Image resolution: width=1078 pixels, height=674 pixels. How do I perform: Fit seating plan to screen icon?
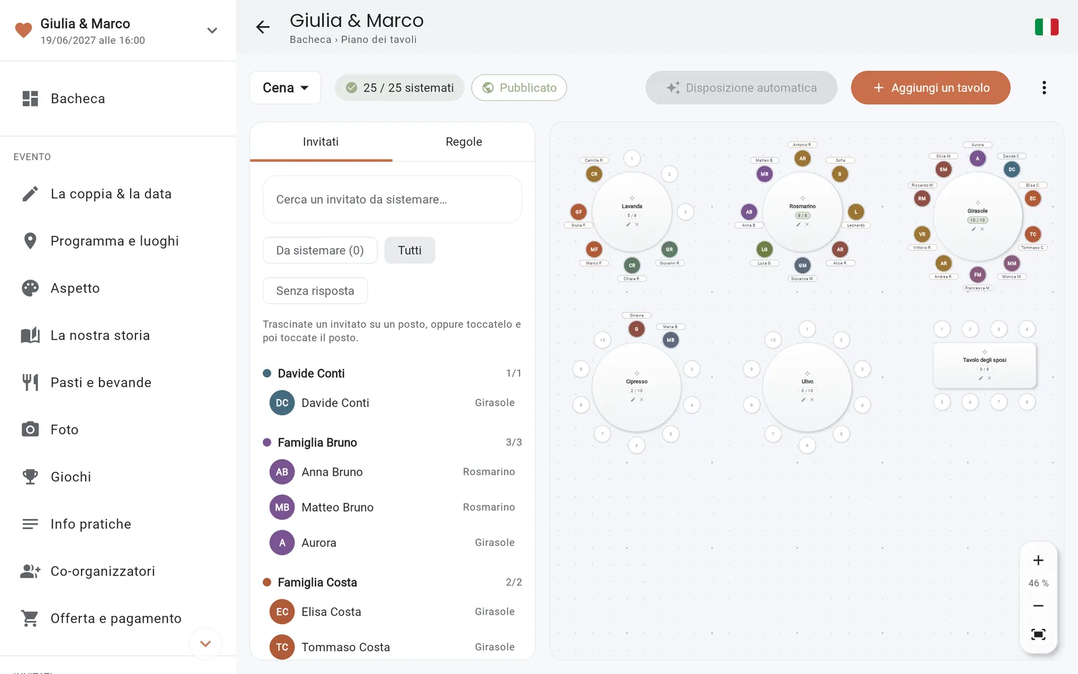point(1038,634)
